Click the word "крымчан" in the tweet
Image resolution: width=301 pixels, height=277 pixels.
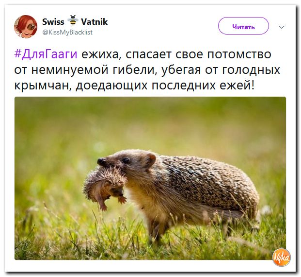coord(43,85)
